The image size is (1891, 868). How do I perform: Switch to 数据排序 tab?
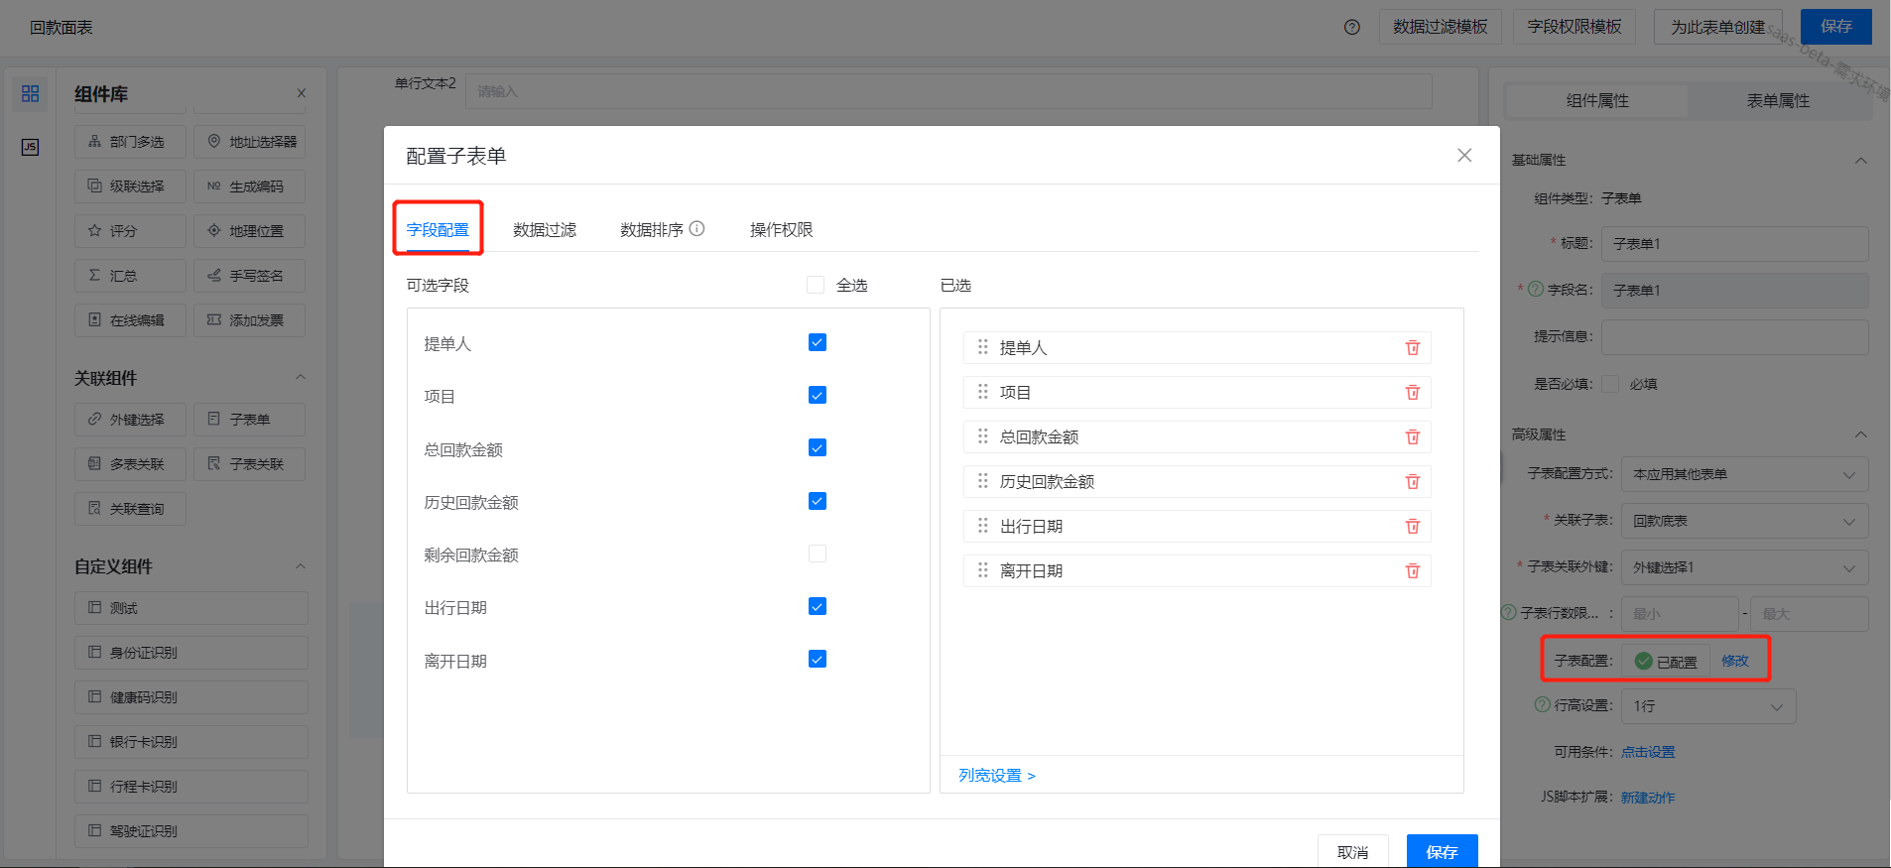652,230
